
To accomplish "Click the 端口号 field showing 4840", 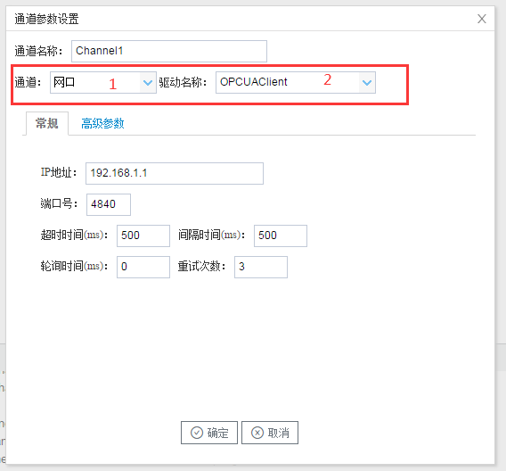I will (x=109, y=204).
